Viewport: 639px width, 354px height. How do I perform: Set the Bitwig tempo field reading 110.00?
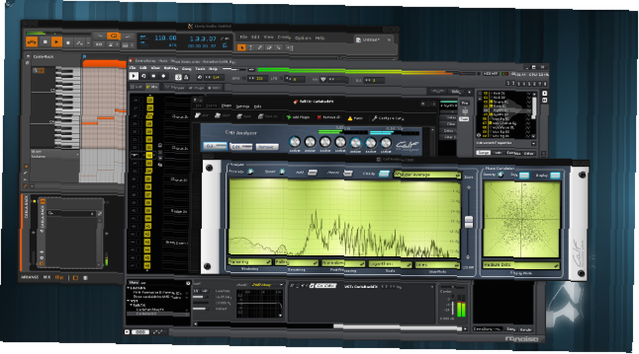(165, 38)
